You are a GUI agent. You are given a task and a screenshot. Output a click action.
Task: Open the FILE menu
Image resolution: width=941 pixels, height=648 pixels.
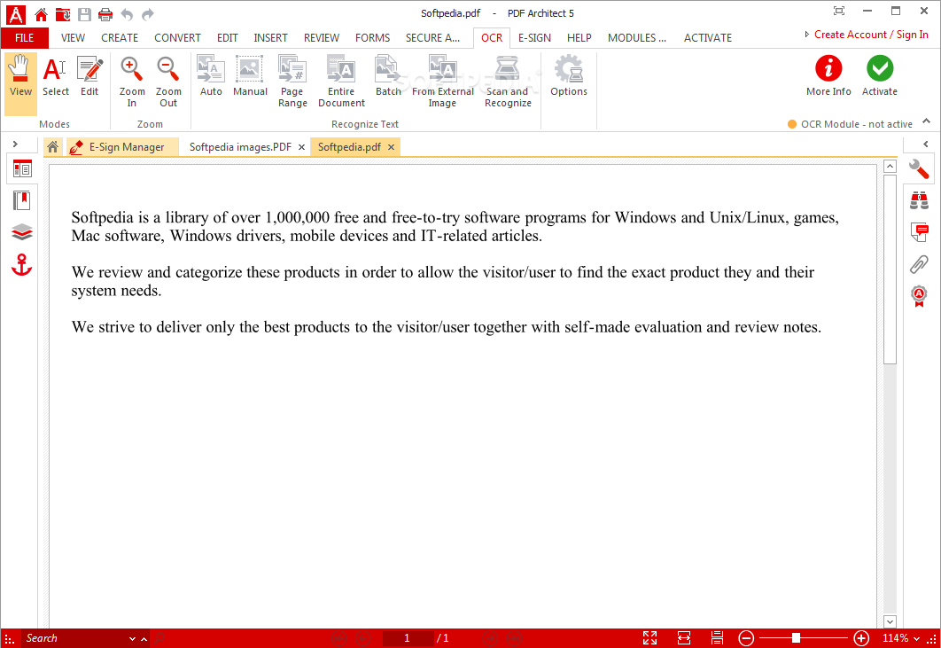24,38
